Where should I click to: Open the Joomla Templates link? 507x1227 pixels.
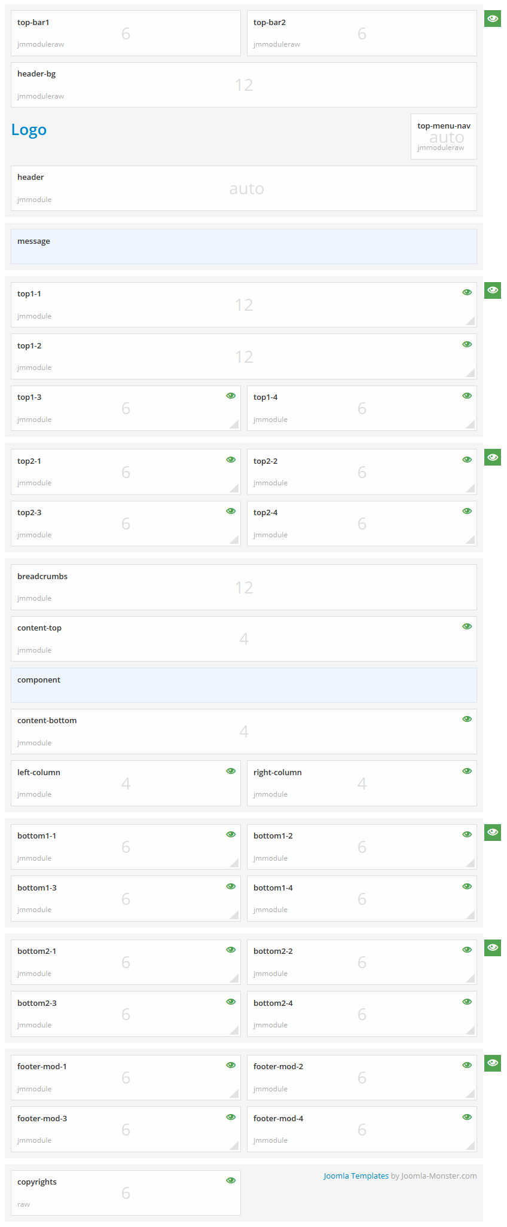356,1176
